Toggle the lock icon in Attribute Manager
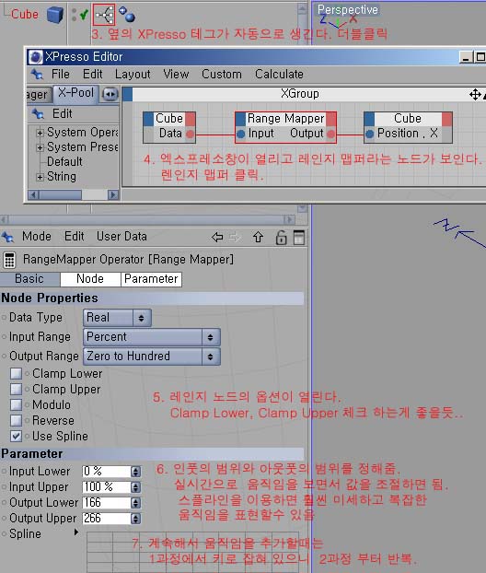 click(281, 237)
